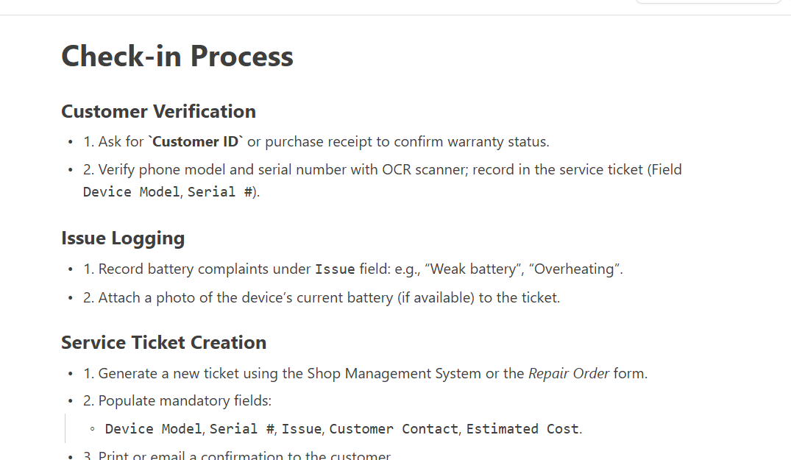This screenshot has height=460, width=791.
Task: Click the "Customer Contact" field name
Action: [x=394, y=429]
